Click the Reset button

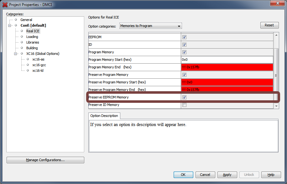[269, 25]
